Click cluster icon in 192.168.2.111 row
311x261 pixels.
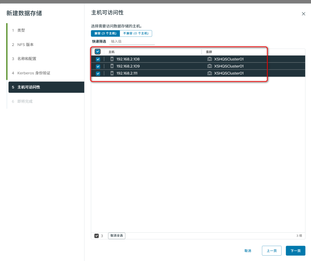(x=209, y=73)
